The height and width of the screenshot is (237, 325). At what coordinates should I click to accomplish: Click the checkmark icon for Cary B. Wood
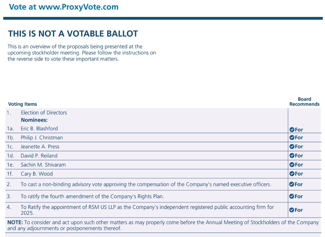[x=292, y=174]
